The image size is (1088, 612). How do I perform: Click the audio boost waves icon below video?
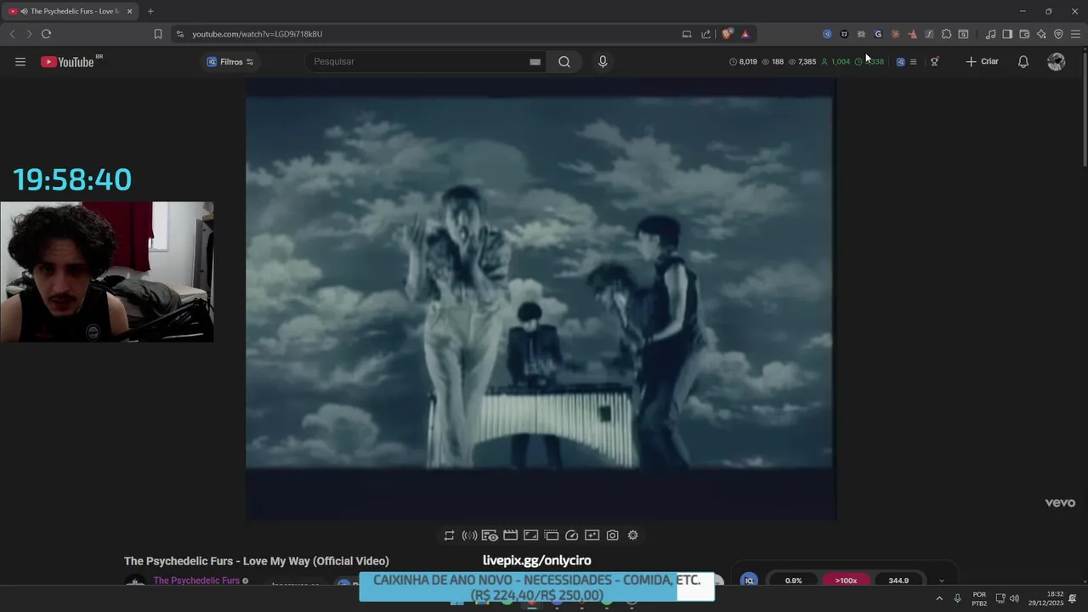(469, 535)
